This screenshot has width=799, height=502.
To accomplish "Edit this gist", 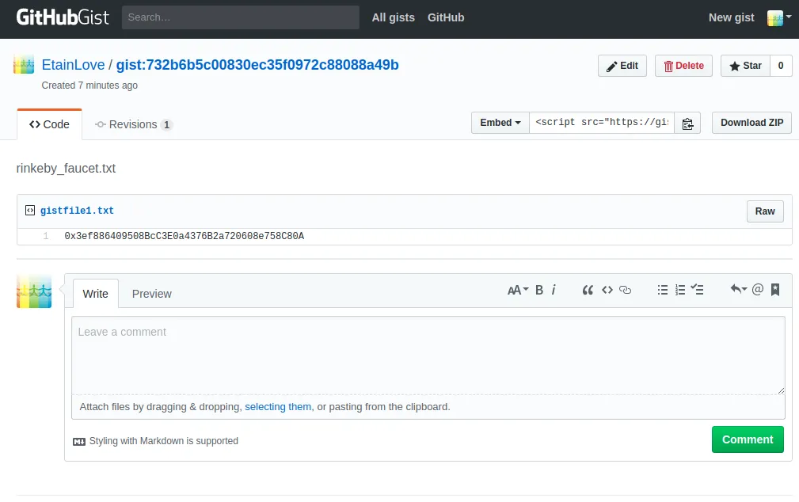I will point(622,66).
